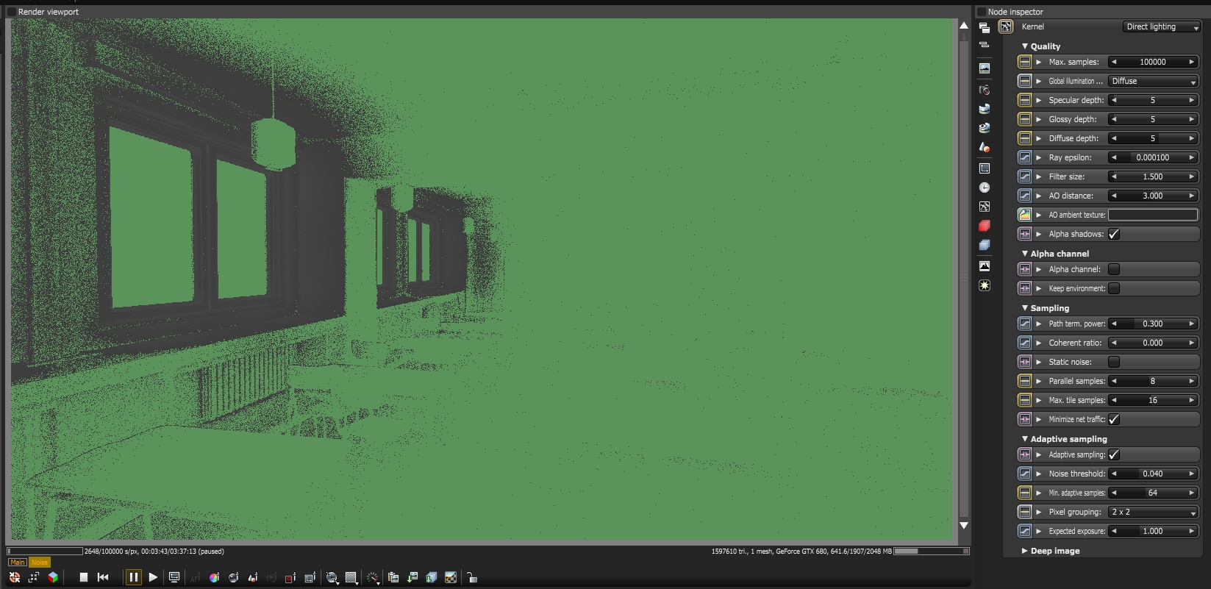Open the checkered render priority dropdown icon
Screen dimensions: 1211x589
(352, 578)
